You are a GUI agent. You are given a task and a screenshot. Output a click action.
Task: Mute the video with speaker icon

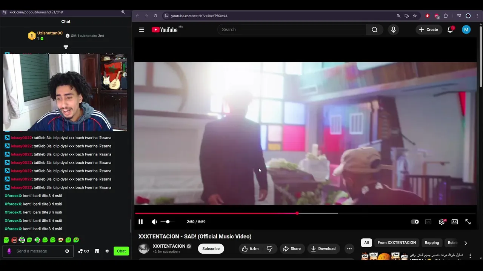154,222
